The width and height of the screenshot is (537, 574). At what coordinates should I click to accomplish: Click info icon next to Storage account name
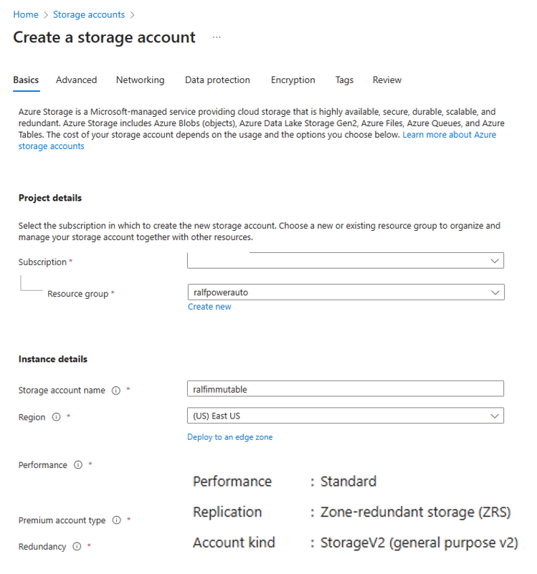coord(116,391)
